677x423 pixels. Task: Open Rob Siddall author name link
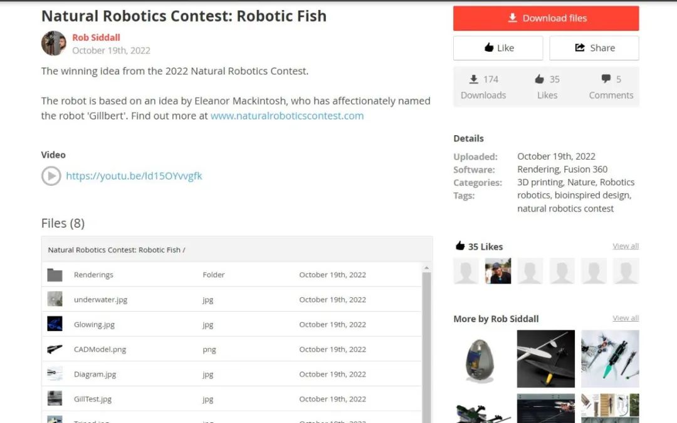(96, 38)
